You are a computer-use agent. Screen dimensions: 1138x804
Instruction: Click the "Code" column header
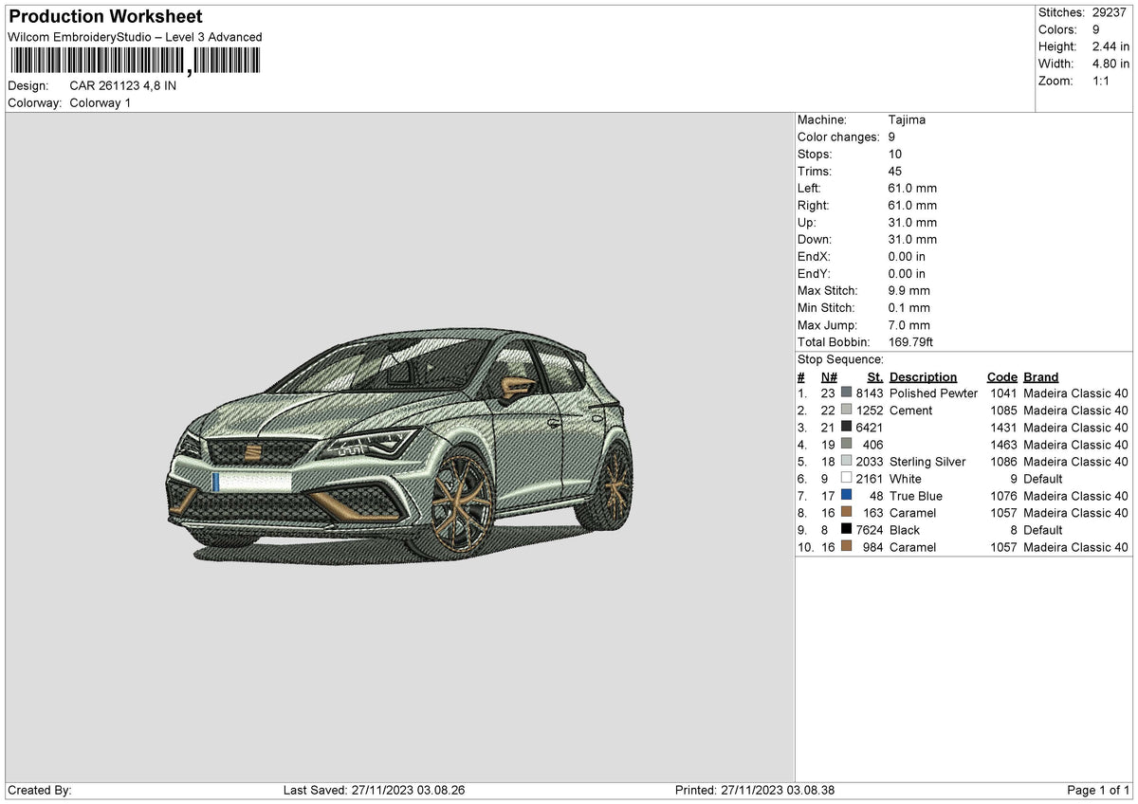1001,377
